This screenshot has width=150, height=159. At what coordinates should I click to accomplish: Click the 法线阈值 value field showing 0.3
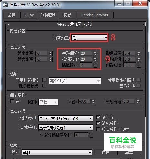pos(130,59)
